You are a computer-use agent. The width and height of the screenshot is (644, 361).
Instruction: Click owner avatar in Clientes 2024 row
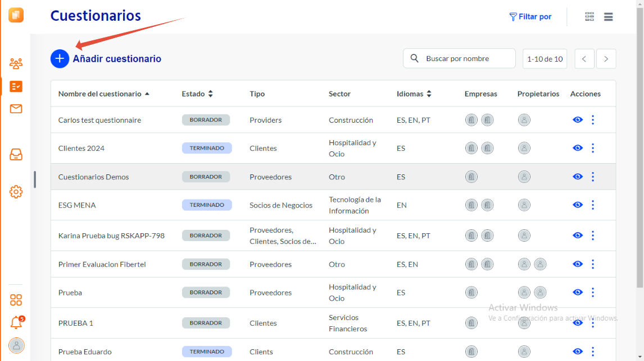coord(524,148)
